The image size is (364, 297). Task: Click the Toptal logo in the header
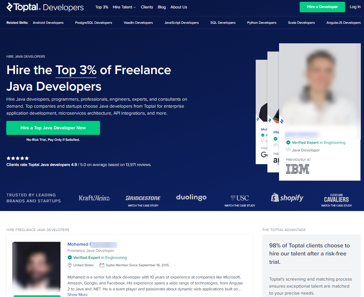click(45, 7)
